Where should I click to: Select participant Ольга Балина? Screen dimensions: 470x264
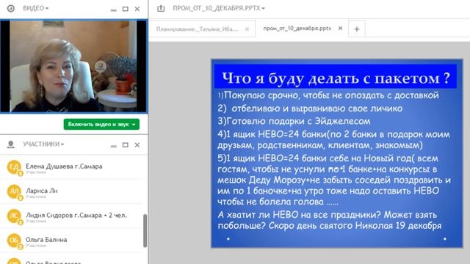pos(71,241)
